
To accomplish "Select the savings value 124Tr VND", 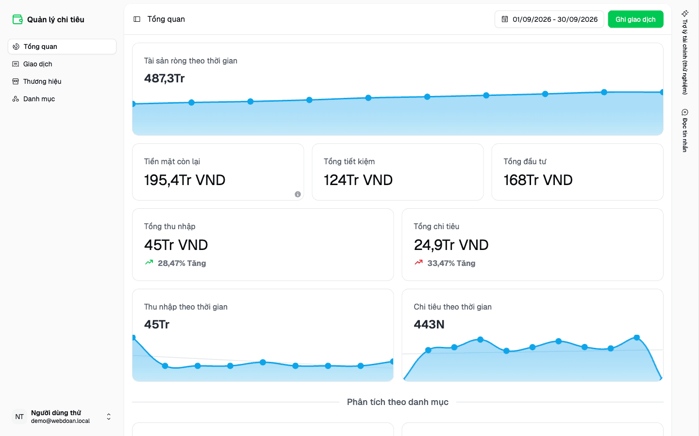I will [x=358, y=180].
